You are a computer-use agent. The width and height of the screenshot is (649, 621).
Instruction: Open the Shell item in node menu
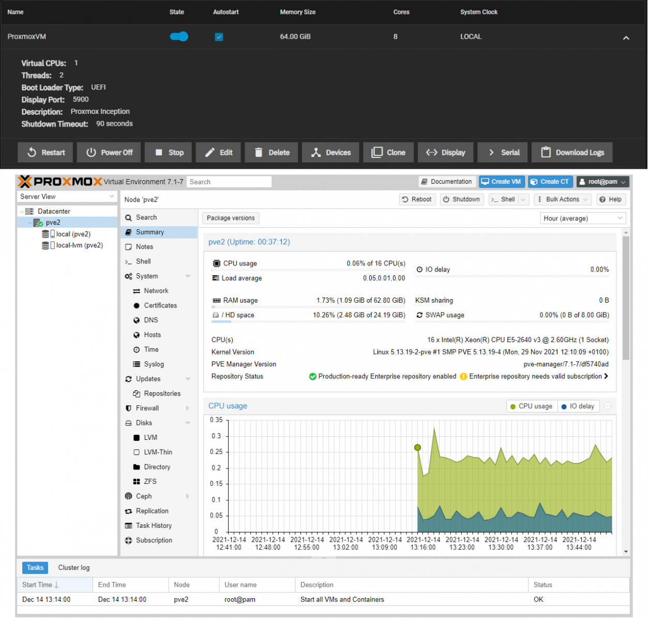coord(159,262)
